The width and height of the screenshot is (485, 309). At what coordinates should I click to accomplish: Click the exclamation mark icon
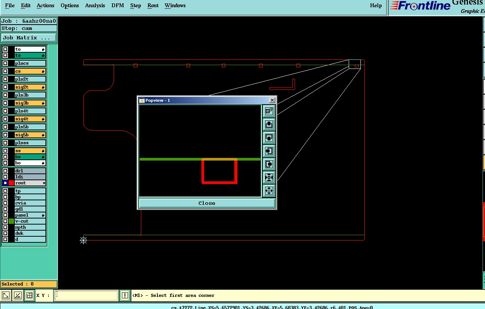click(x=125, y=295)
